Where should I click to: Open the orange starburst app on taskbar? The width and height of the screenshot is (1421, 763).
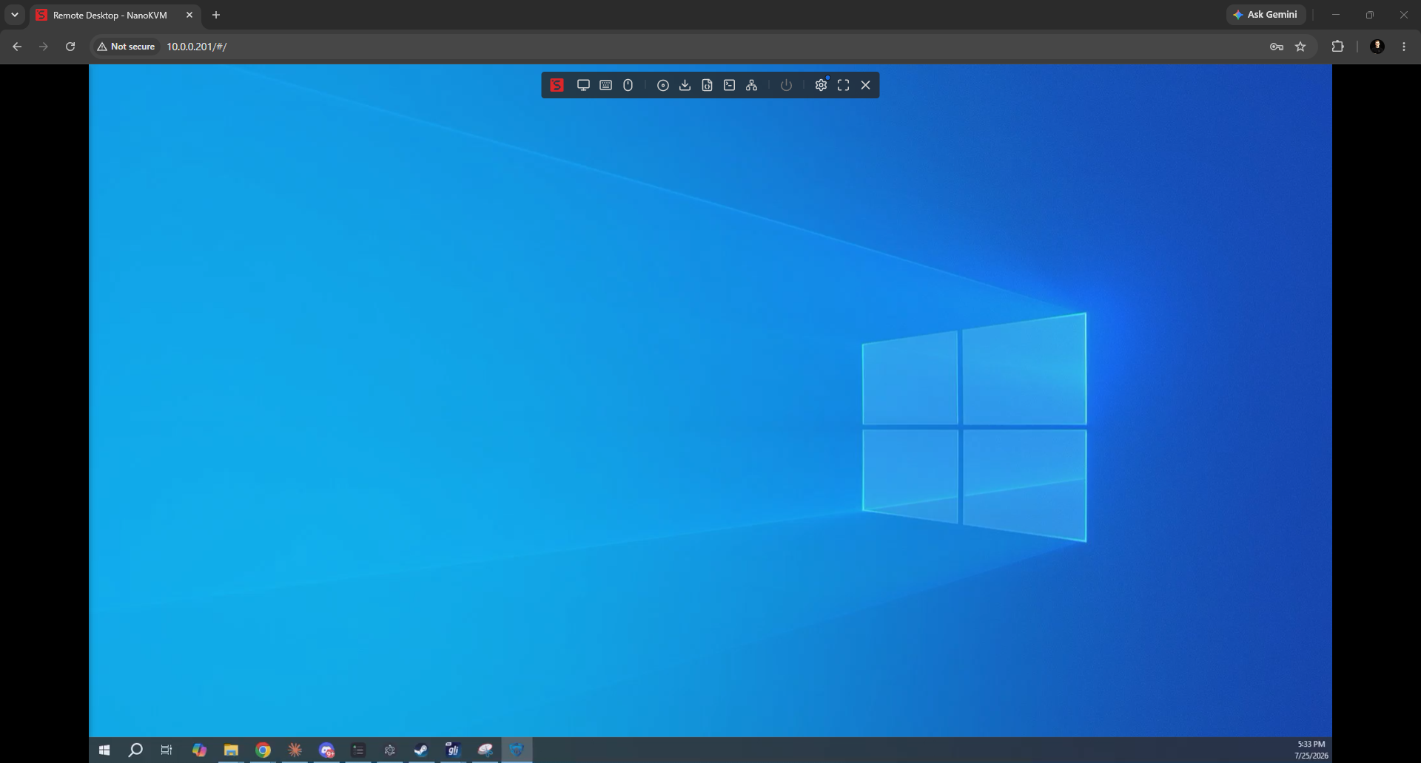pyautogui.click(x=295, y=750)
